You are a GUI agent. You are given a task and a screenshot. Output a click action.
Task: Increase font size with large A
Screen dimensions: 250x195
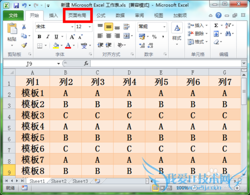point(72,37)
